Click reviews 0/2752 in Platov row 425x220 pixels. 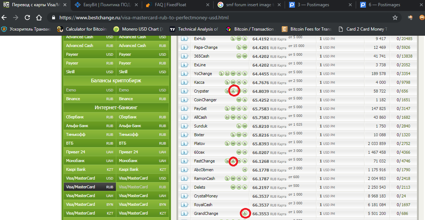(404, 144)
